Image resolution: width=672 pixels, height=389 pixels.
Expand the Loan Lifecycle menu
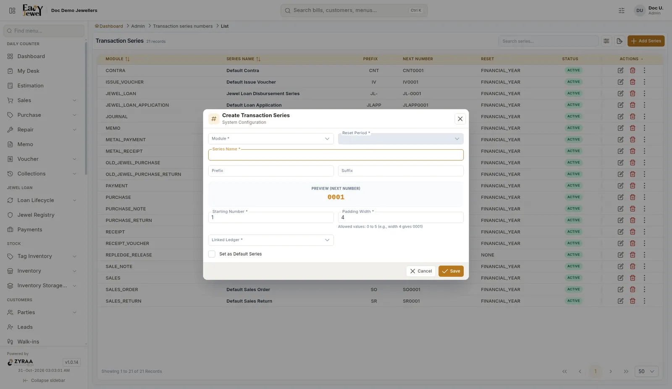coord(42,200)
